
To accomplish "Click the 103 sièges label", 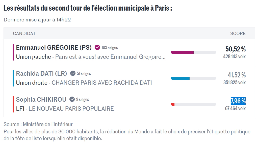I will [110, 47].
